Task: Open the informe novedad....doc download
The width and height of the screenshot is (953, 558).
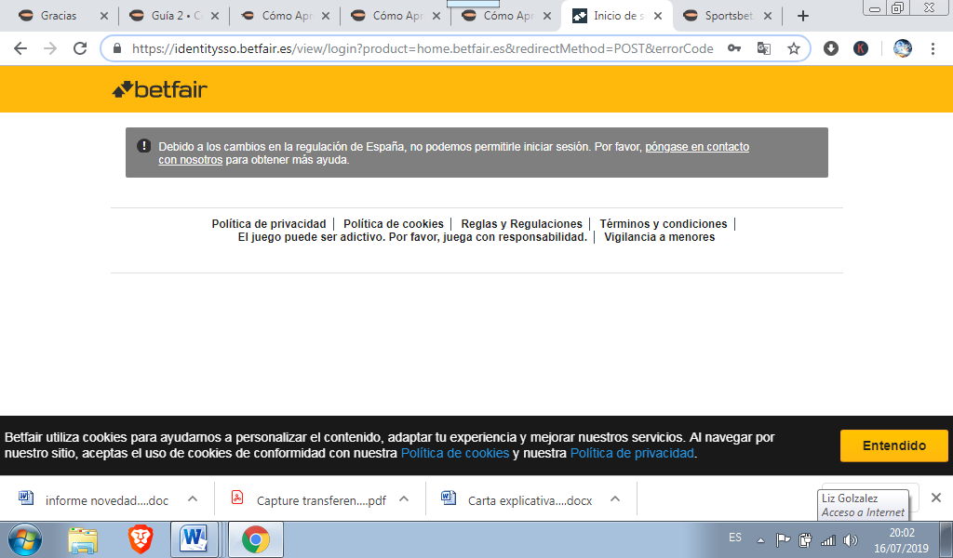Action: 94,499
